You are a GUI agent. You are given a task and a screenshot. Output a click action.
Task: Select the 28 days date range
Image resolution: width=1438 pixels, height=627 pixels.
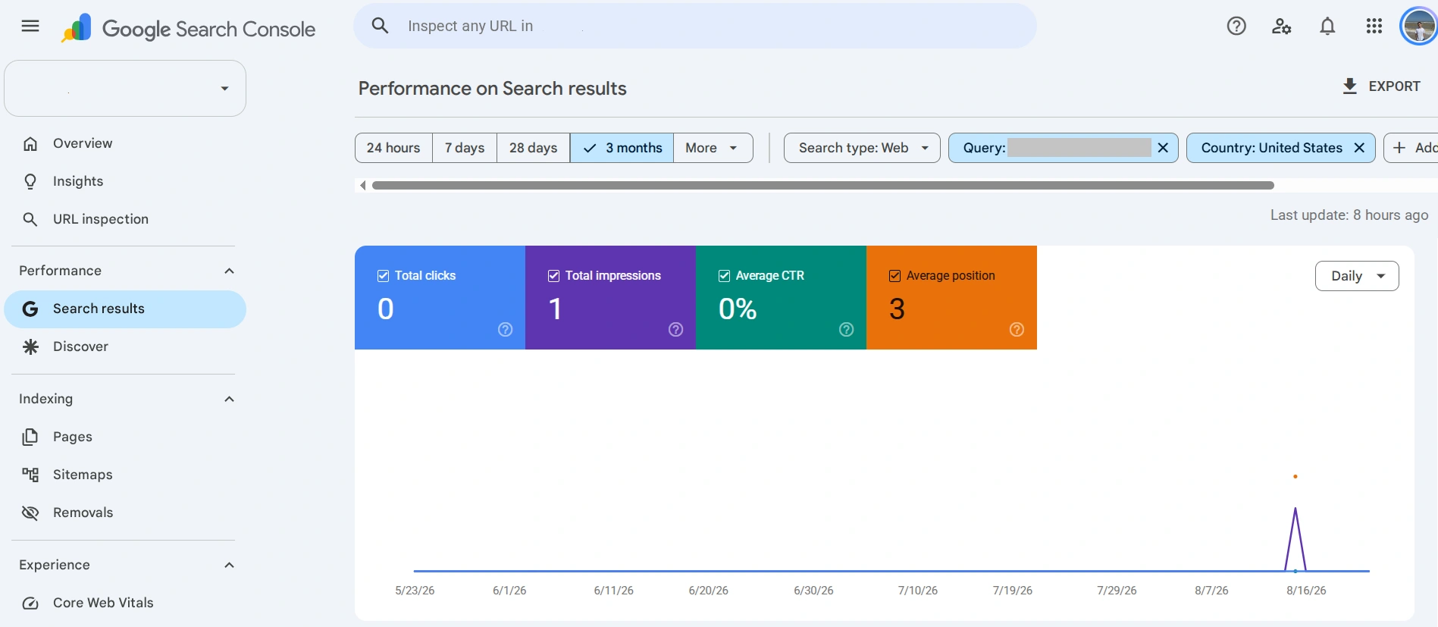tap(533, 148)
